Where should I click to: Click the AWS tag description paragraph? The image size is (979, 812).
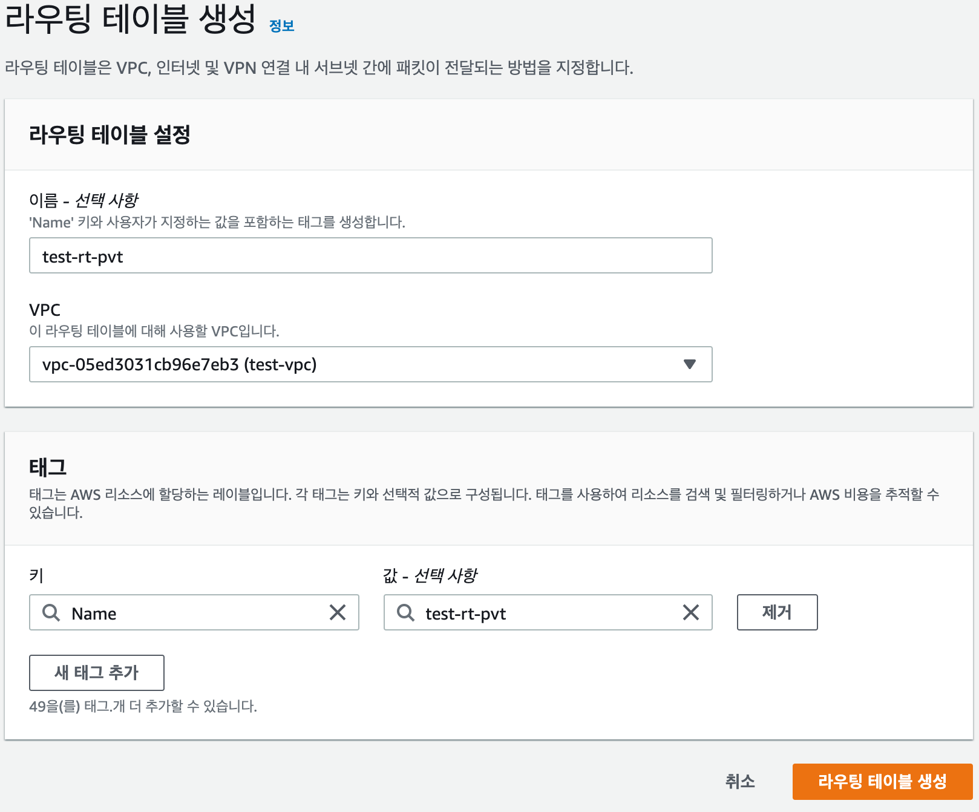tap(484, 503)
